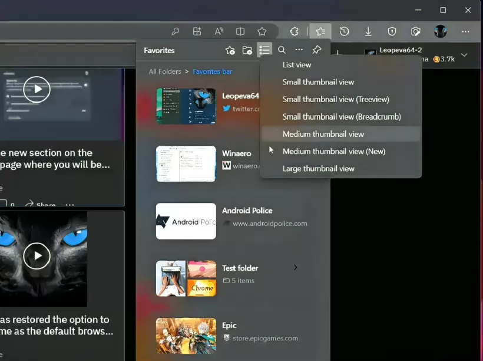Screen dimensions: 483x361
Task: Add page to favorites star icon
Action: [x=262, y=31]
